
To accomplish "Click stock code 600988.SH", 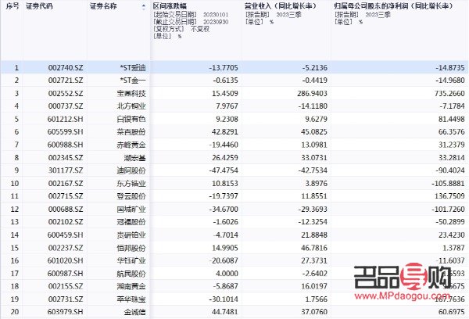I will tap(65, 145).
